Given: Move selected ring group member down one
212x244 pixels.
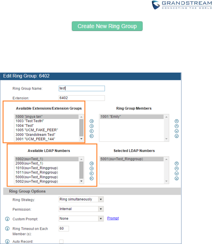Looking at the screenshot, I should (177, 131).
